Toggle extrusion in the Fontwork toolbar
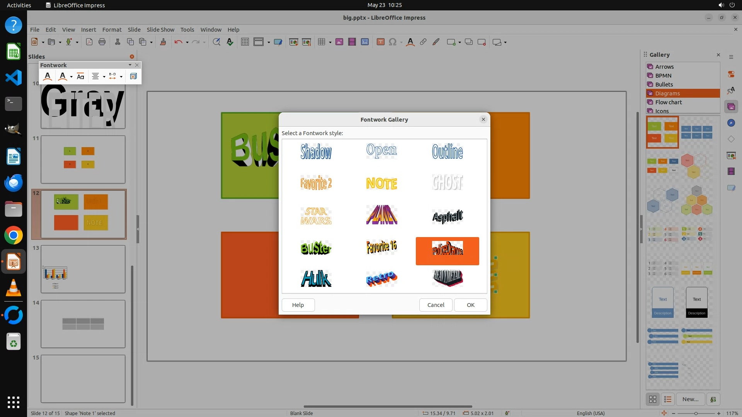The height and width of the screenshot is (417, 742). point(133,76)
